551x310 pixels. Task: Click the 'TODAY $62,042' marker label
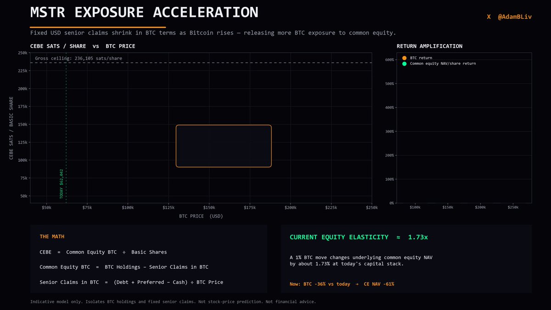tap(62, 183)
